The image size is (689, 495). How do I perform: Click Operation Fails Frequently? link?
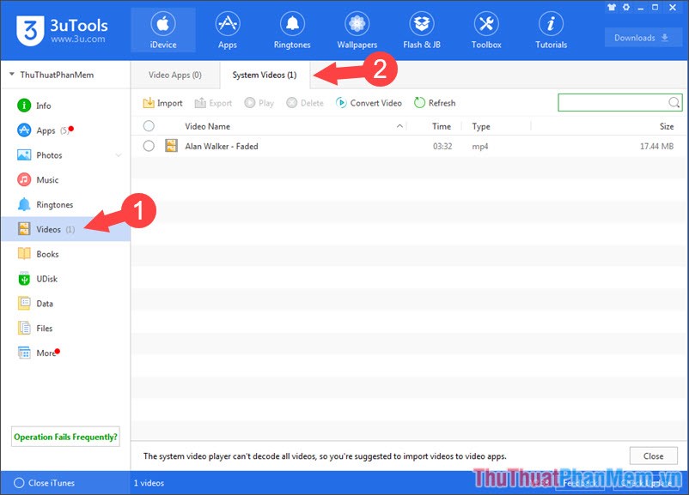[x=65, y=437]
